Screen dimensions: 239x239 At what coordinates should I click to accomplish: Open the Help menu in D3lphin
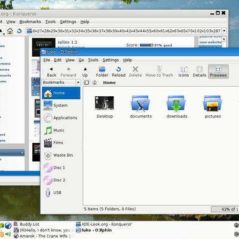[x=127, y=60]
